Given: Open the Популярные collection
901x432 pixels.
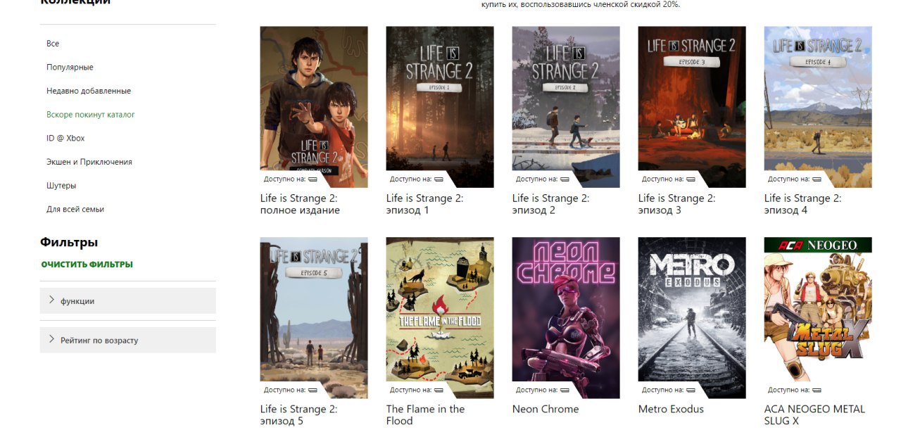Looking at the screenshot, I should (70, 68).
